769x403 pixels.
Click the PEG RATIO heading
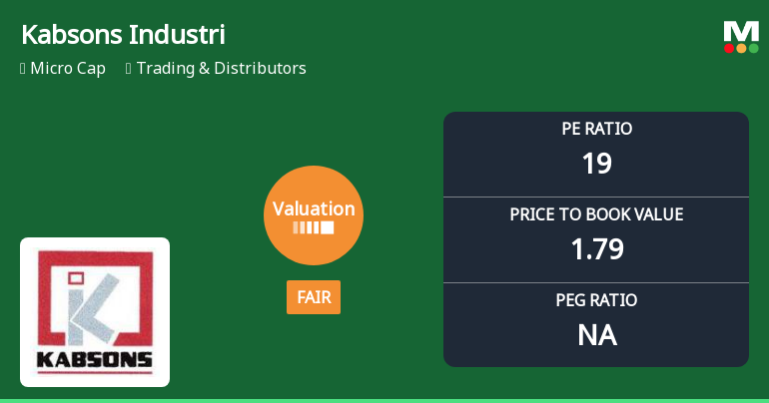click(596, 300)
